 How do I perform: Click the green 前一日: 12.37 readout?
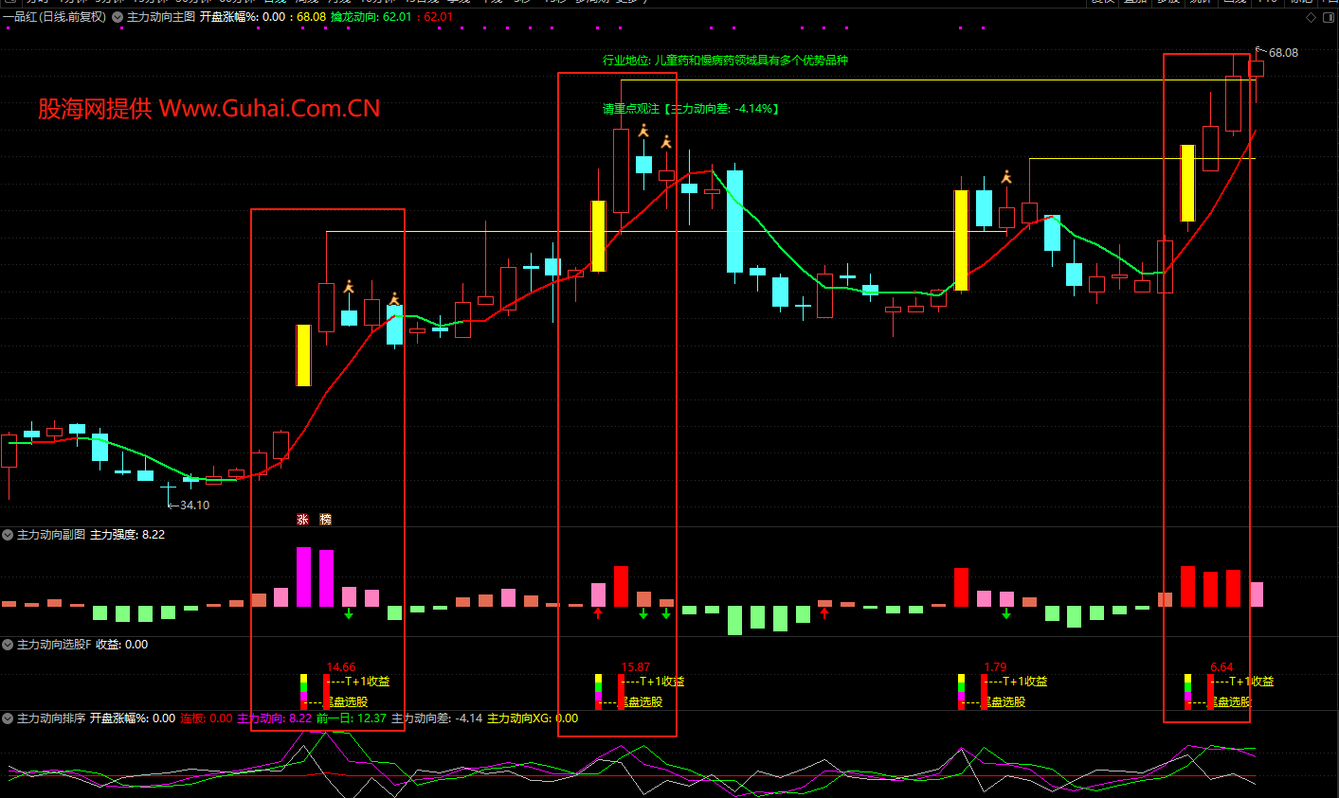pyautogui.click(x=352, y=718)
